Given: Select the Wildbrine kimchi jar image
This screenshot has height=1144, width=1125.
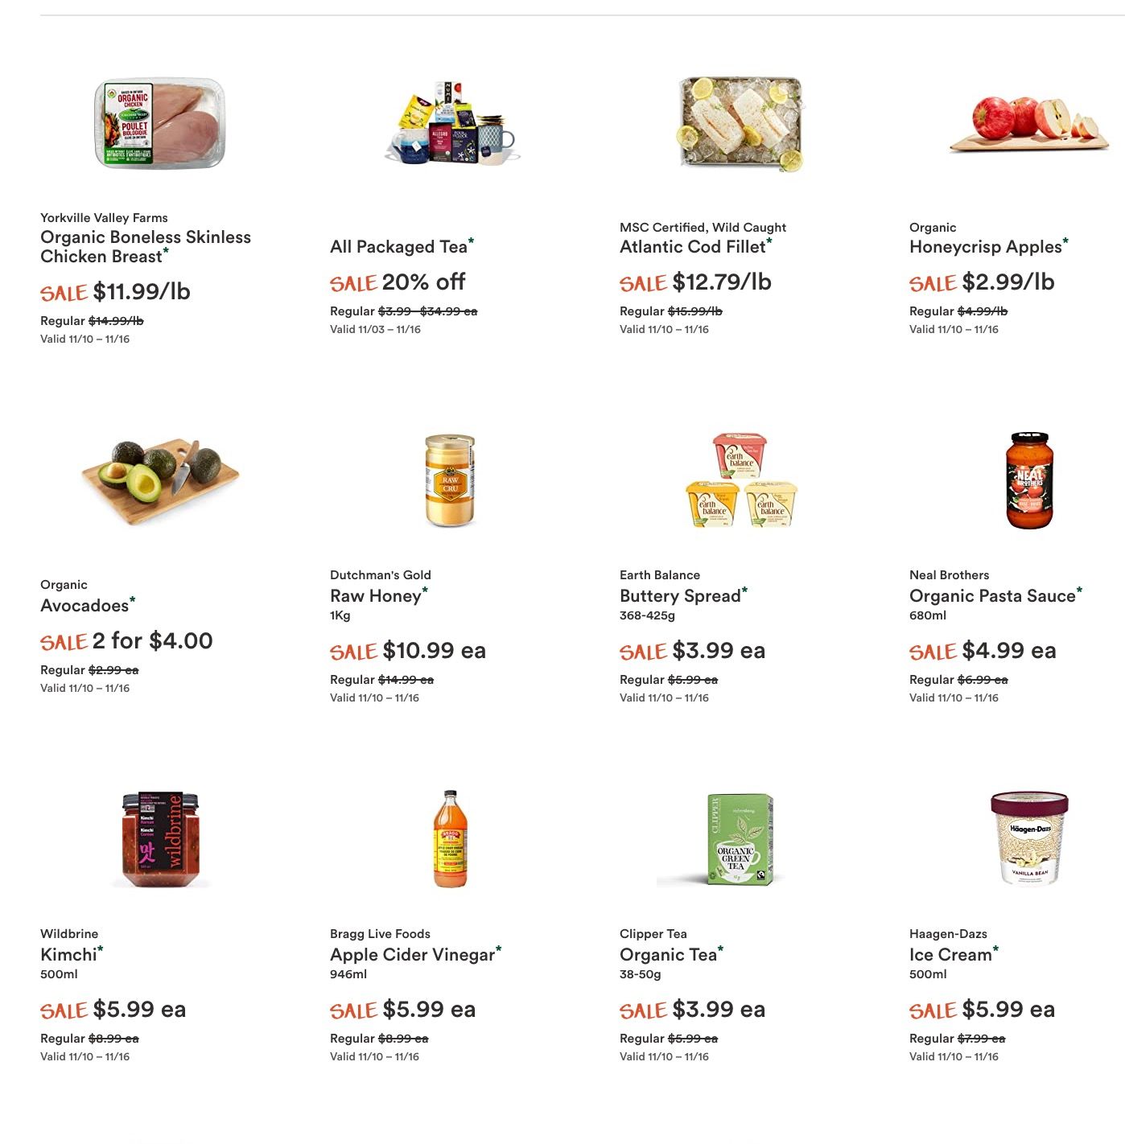Looking at the screenshot, I should [160, 839].
